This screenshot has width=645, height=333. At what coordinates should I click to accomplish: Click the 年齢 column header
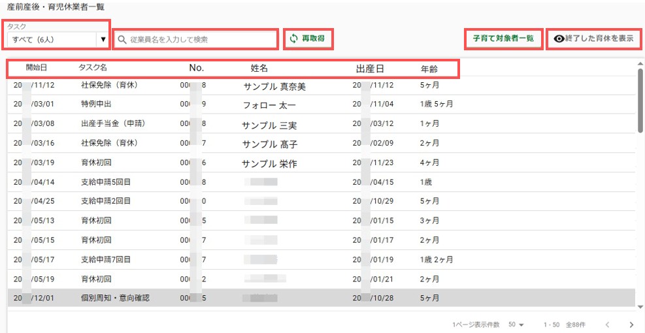429,69
